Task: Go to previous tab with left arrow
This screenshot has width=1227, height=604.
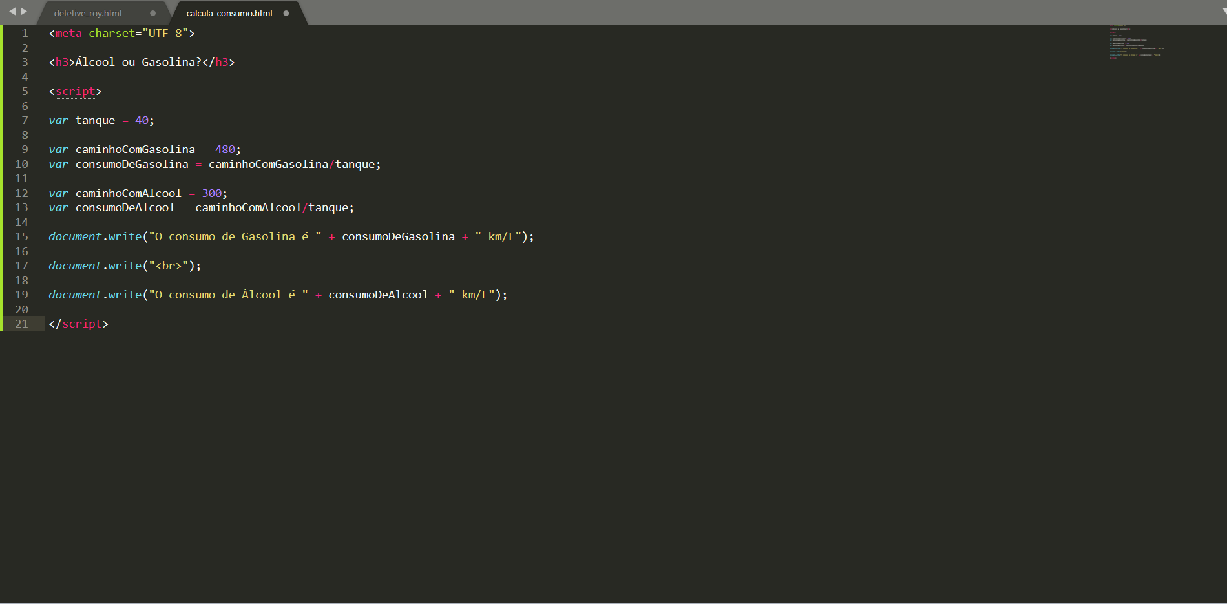Action: (12, 11)
